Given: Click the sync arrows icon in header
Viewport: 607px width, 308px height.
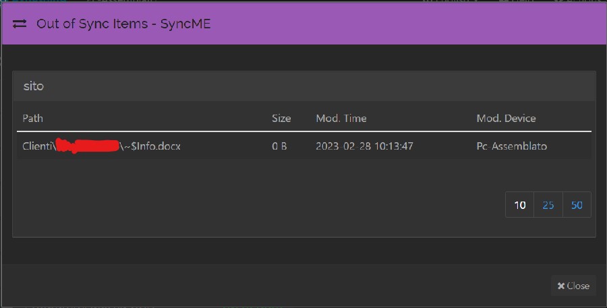Looking at the screenshot, I should tap(20, 24).
